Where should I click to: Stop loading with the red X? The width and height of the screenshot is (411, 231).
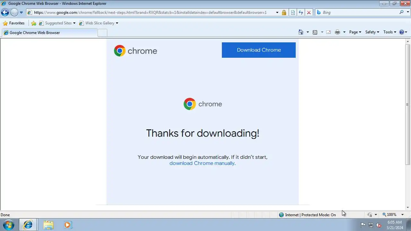coord(309,13)
